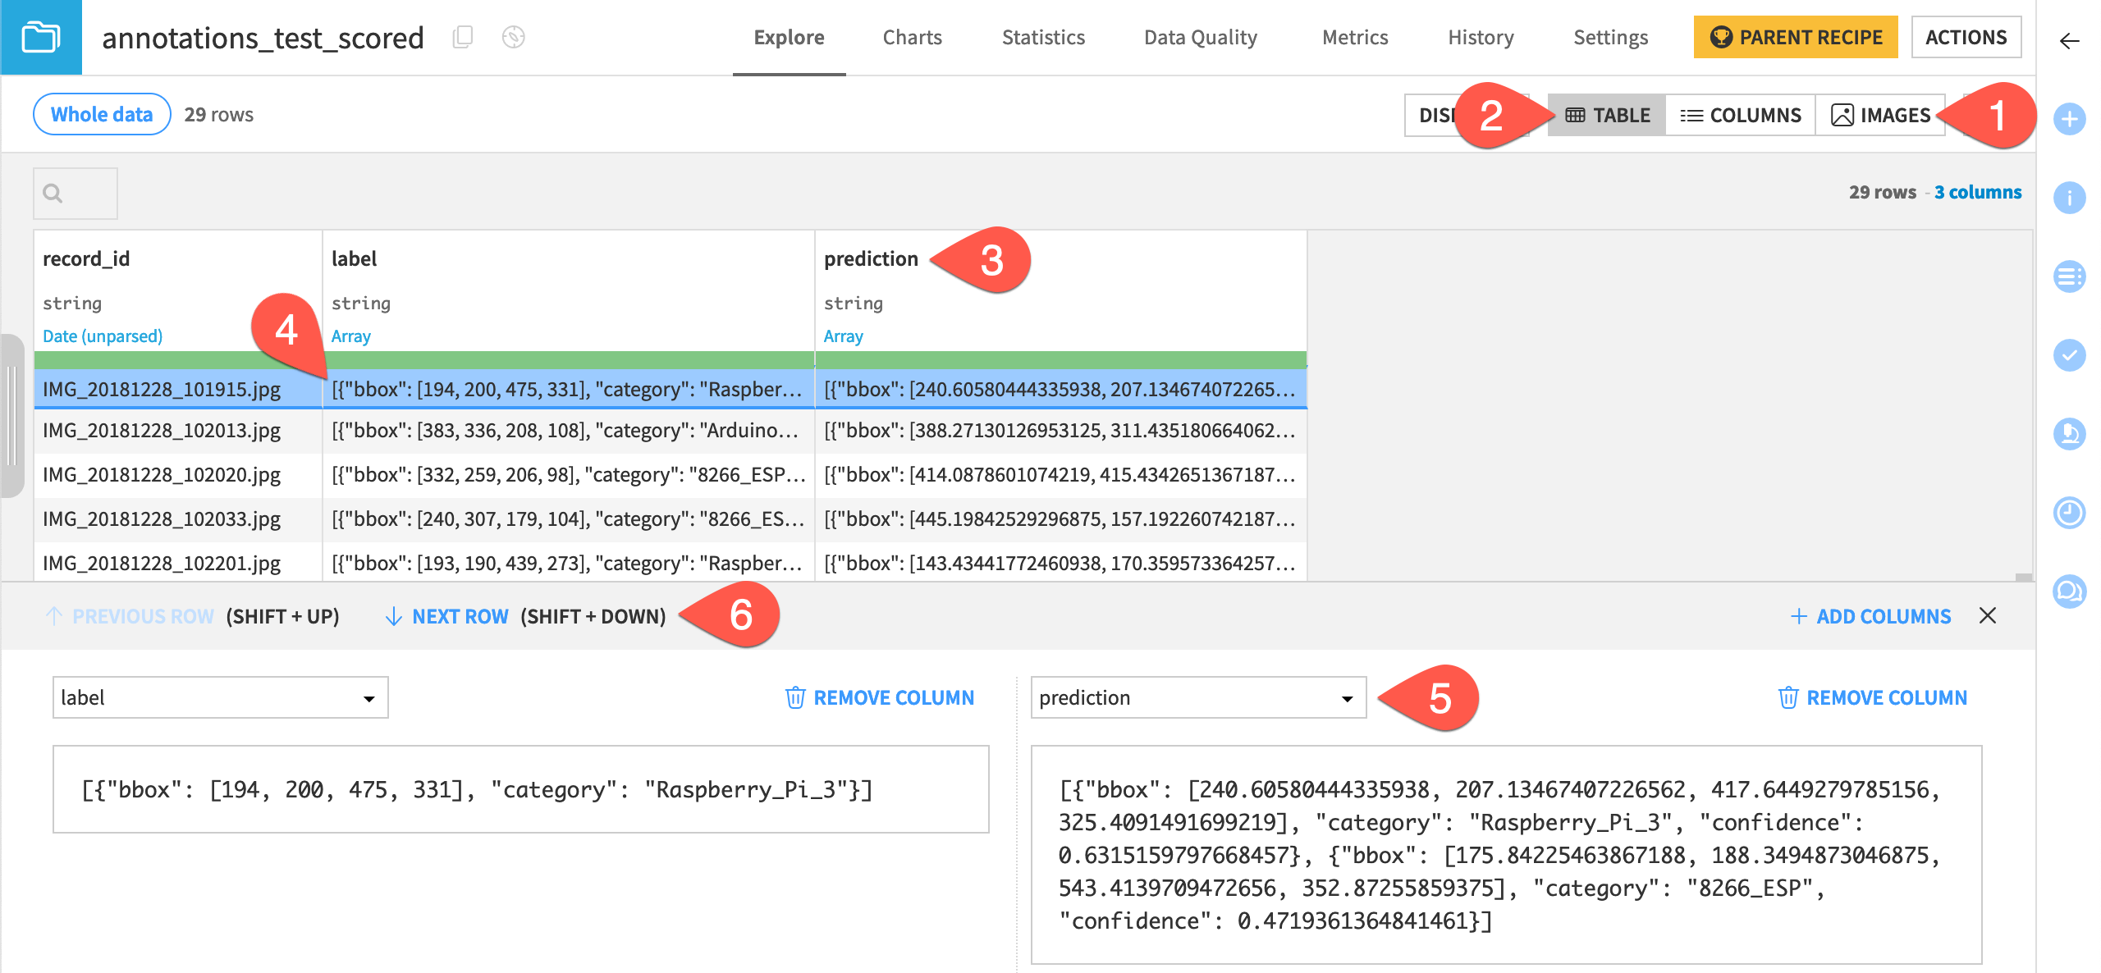Open the timeline clock sidebar icon
The image size is (2101, 973).
tap(2068, 513)
